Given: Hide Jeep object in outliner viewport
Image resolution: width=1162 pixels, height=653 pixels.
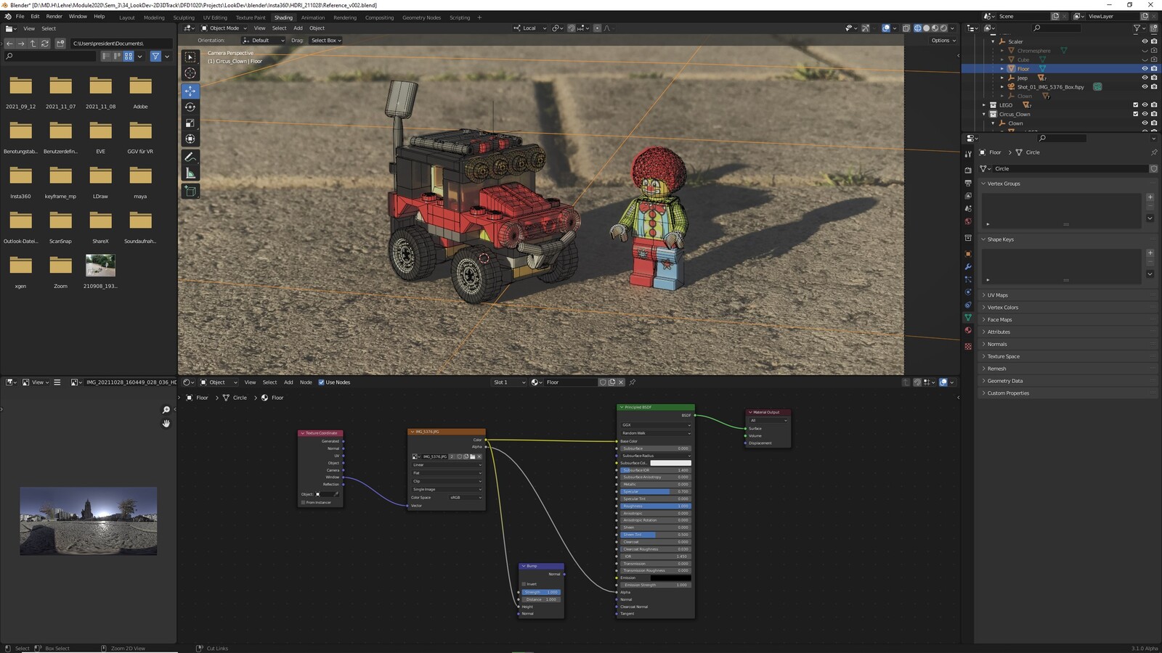Looking at the screenshot, I should [1145, 78].
